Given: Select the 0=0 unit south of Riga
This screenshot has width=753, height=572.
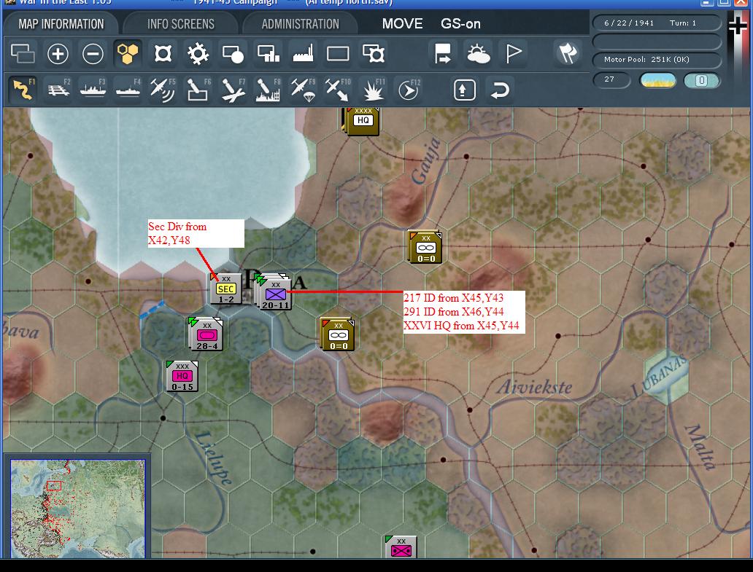Looking at the screenshot, I should (x=338, y=334).
